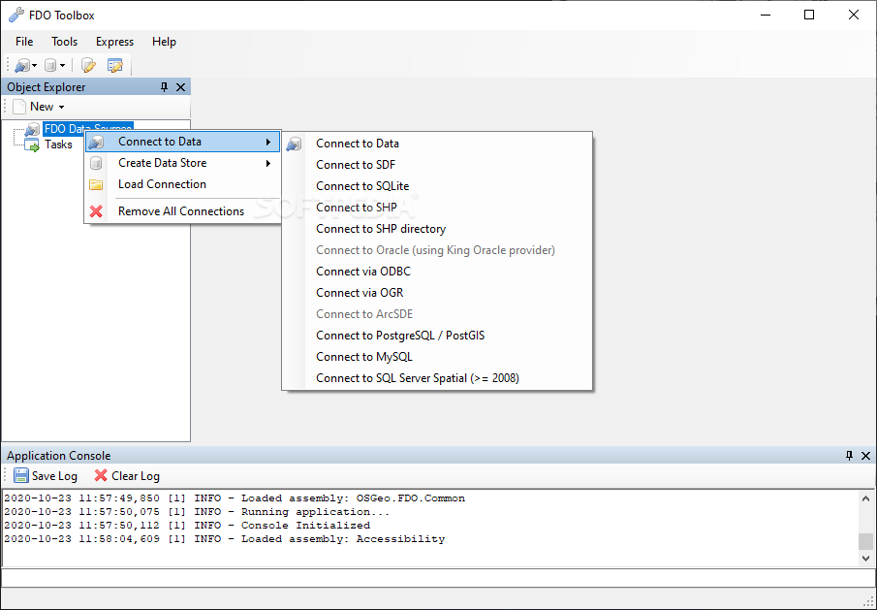Viewport: 877px width, 610px height.
Task: Click the Tasks node icon
Action: 32,144
